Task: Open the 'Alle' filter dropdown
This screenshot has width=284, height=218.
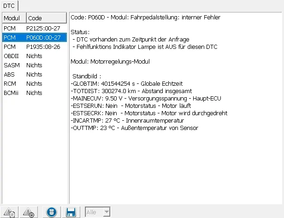Action: (x=98, y=212)
